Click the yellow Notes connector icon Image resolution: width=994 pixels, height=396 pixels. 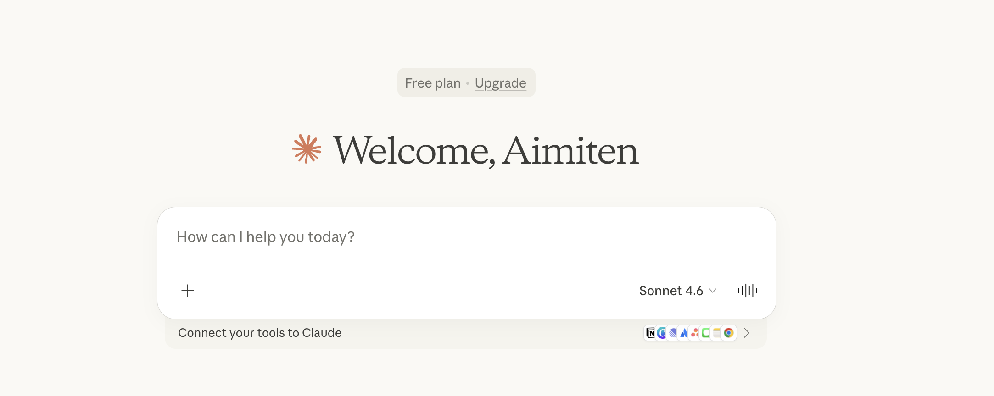(x=717, y=333)
